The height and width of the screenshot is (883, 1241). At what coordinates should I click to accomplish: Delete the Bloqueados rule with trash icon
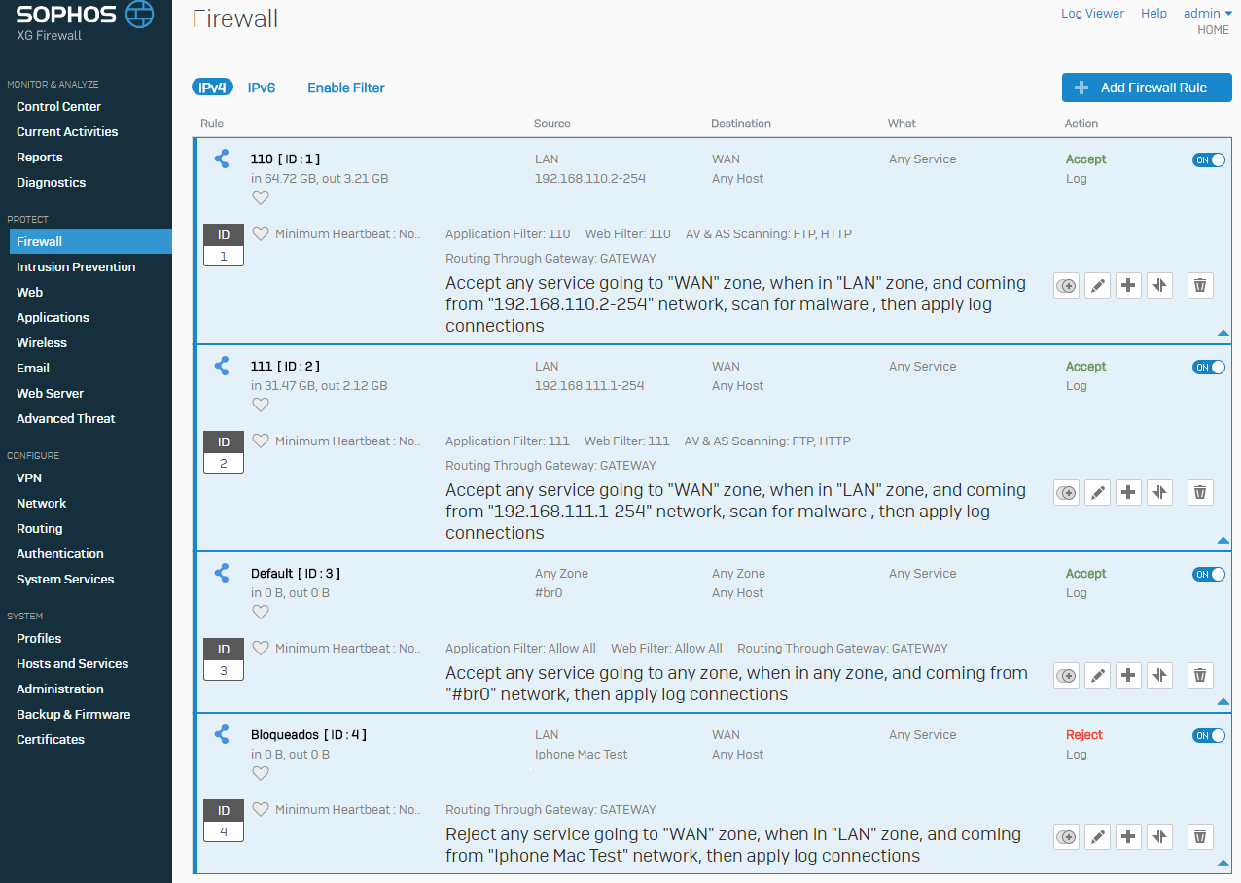coord(1200,836)
